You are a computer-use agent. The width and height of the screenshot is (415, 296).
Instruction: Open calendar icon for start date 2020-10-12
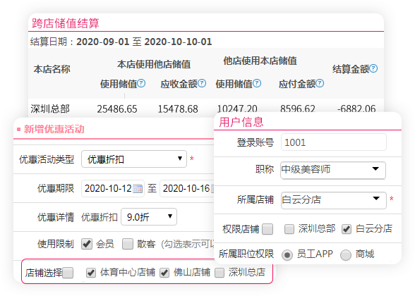point(138,189)
